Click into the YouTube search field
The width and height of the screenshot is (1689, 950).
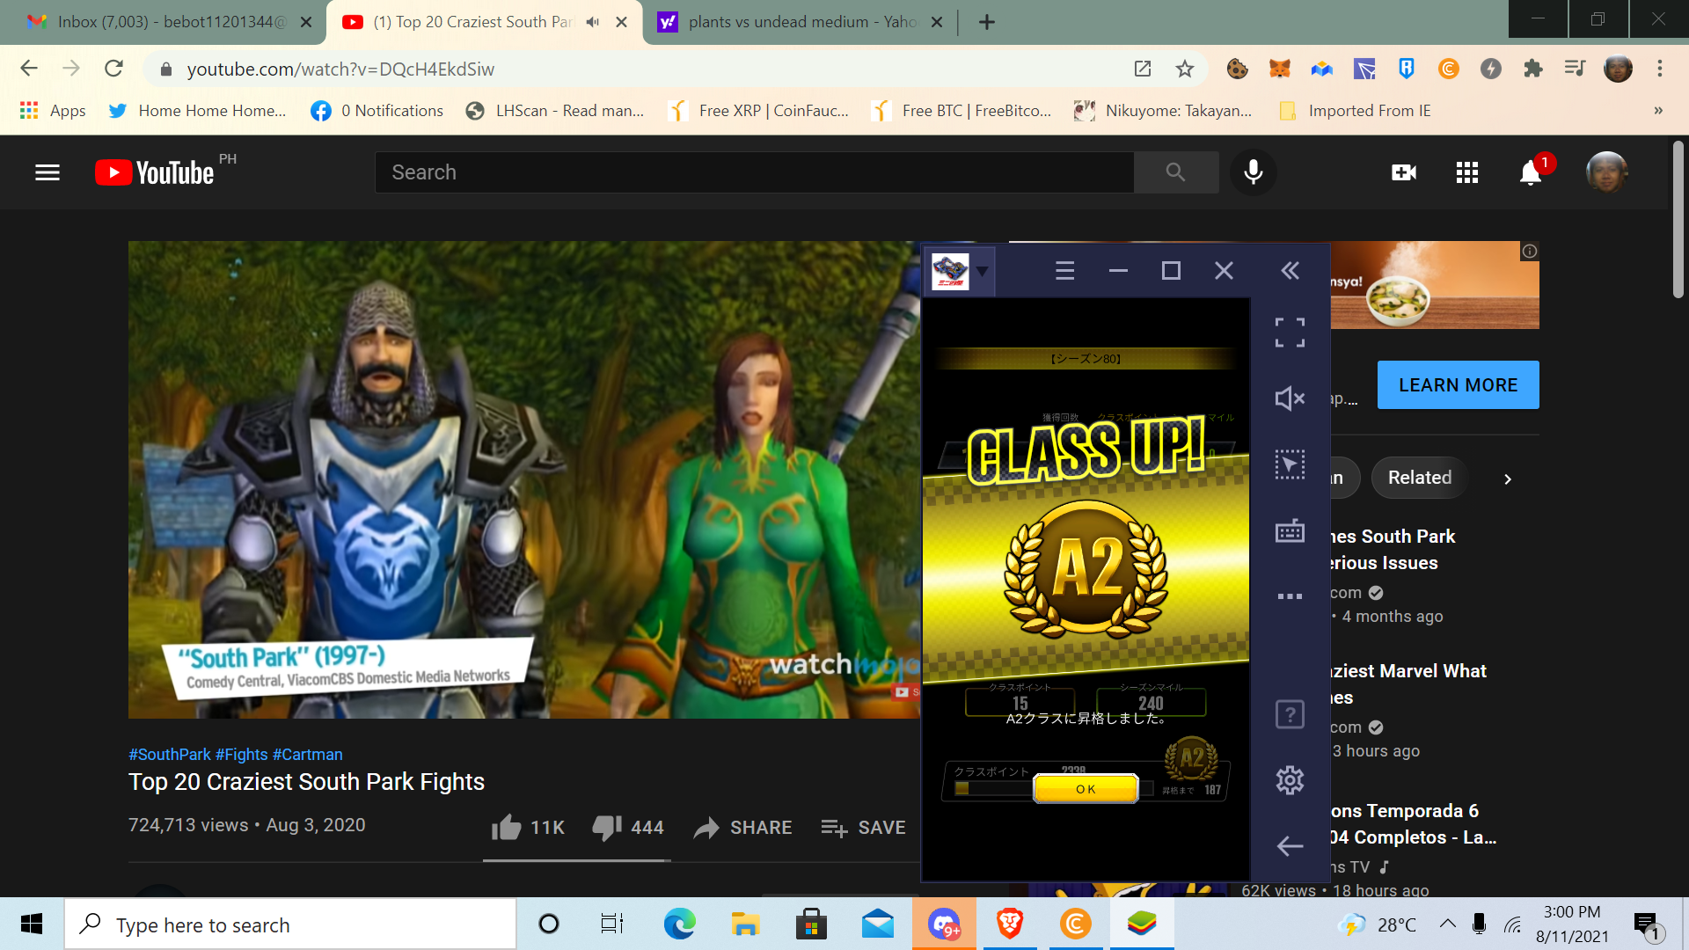click(755, 172)
